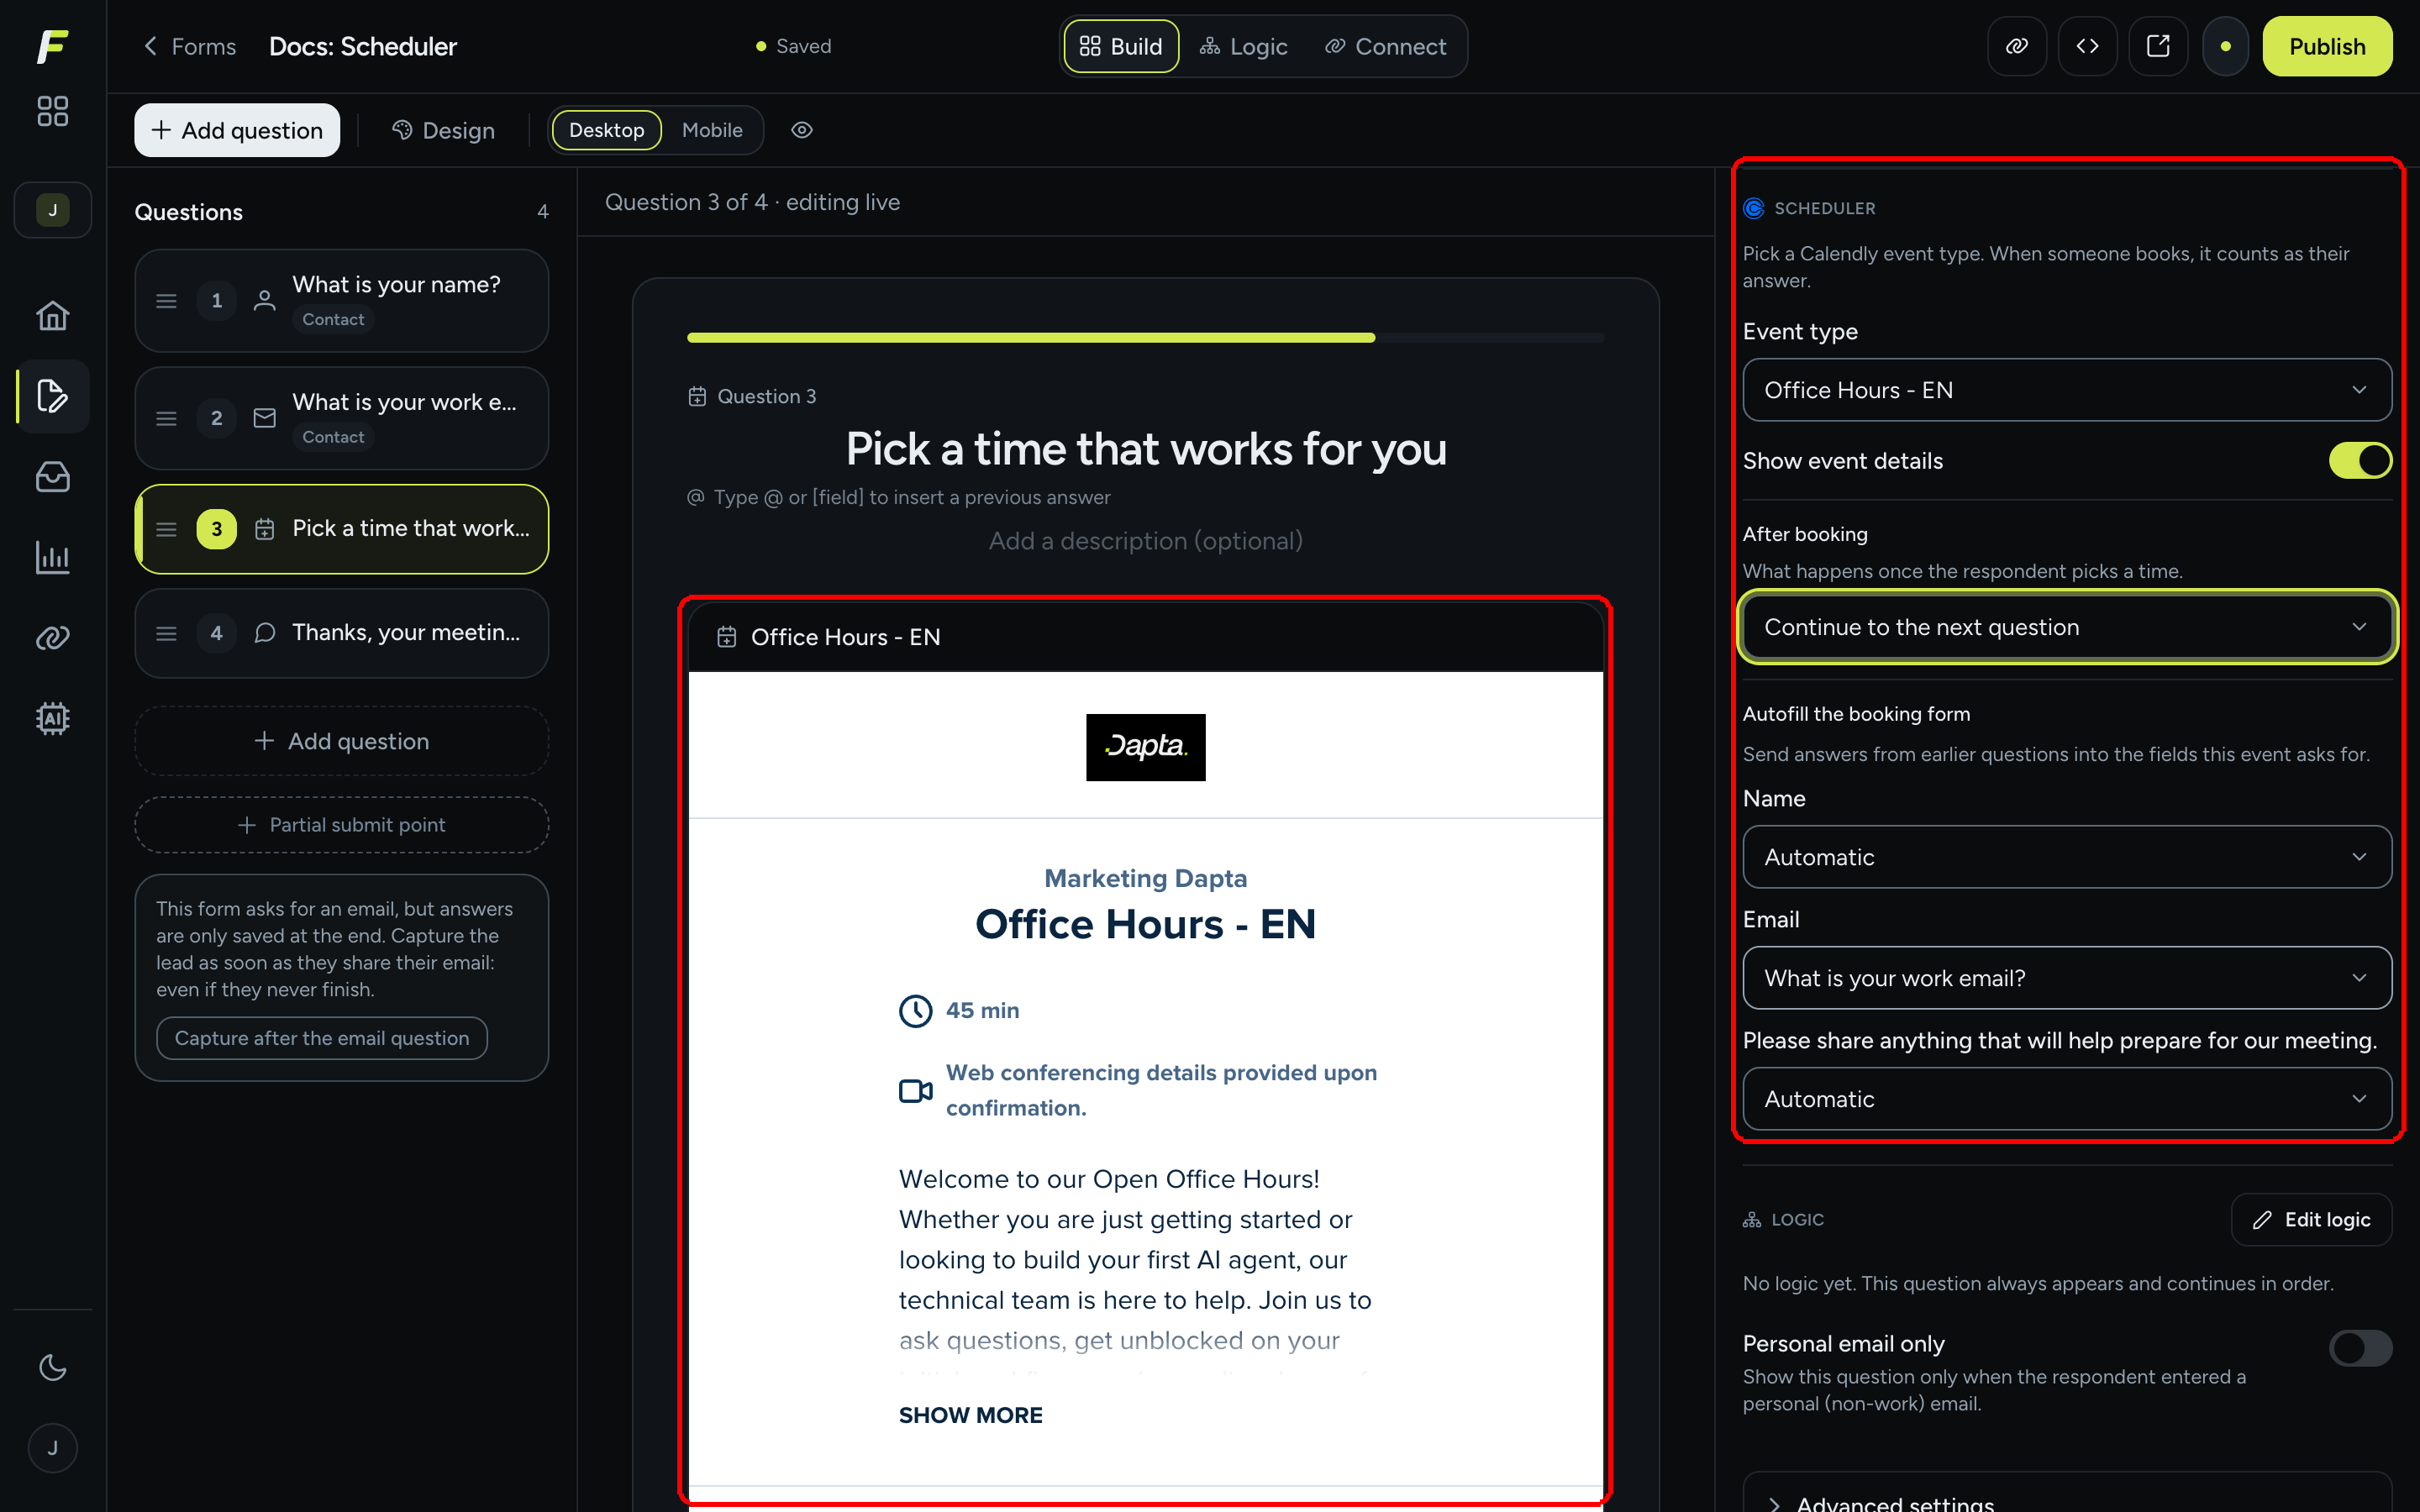Open the embed code icon
The width and height of the screenshot is (2420, 1512).
point(2087,46)
